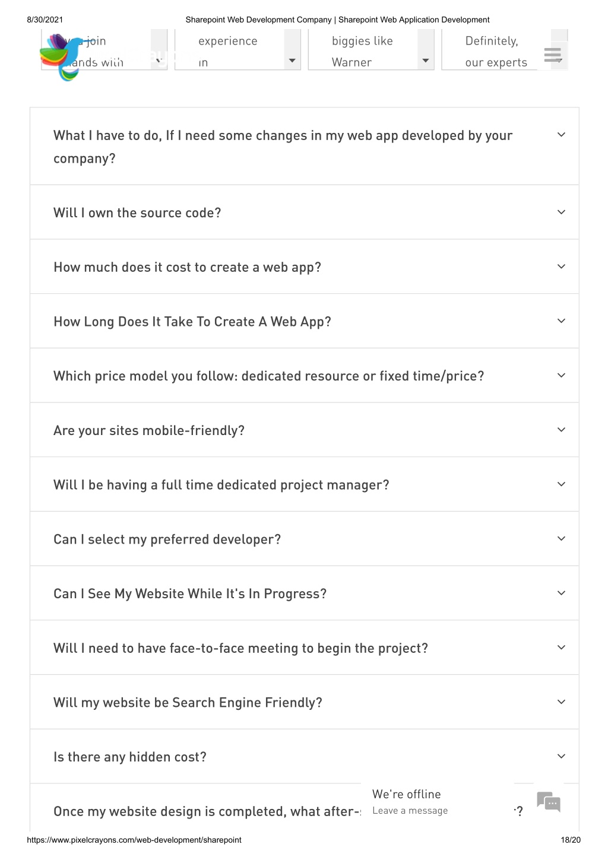Open dropdown arrow beside 'biggies like Warner' box

tap(425, 61)
